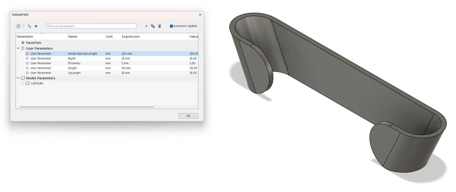Click the duplicate parameter icon
The height and width of the screenshot is (192, 456).
tap(153, 26)
